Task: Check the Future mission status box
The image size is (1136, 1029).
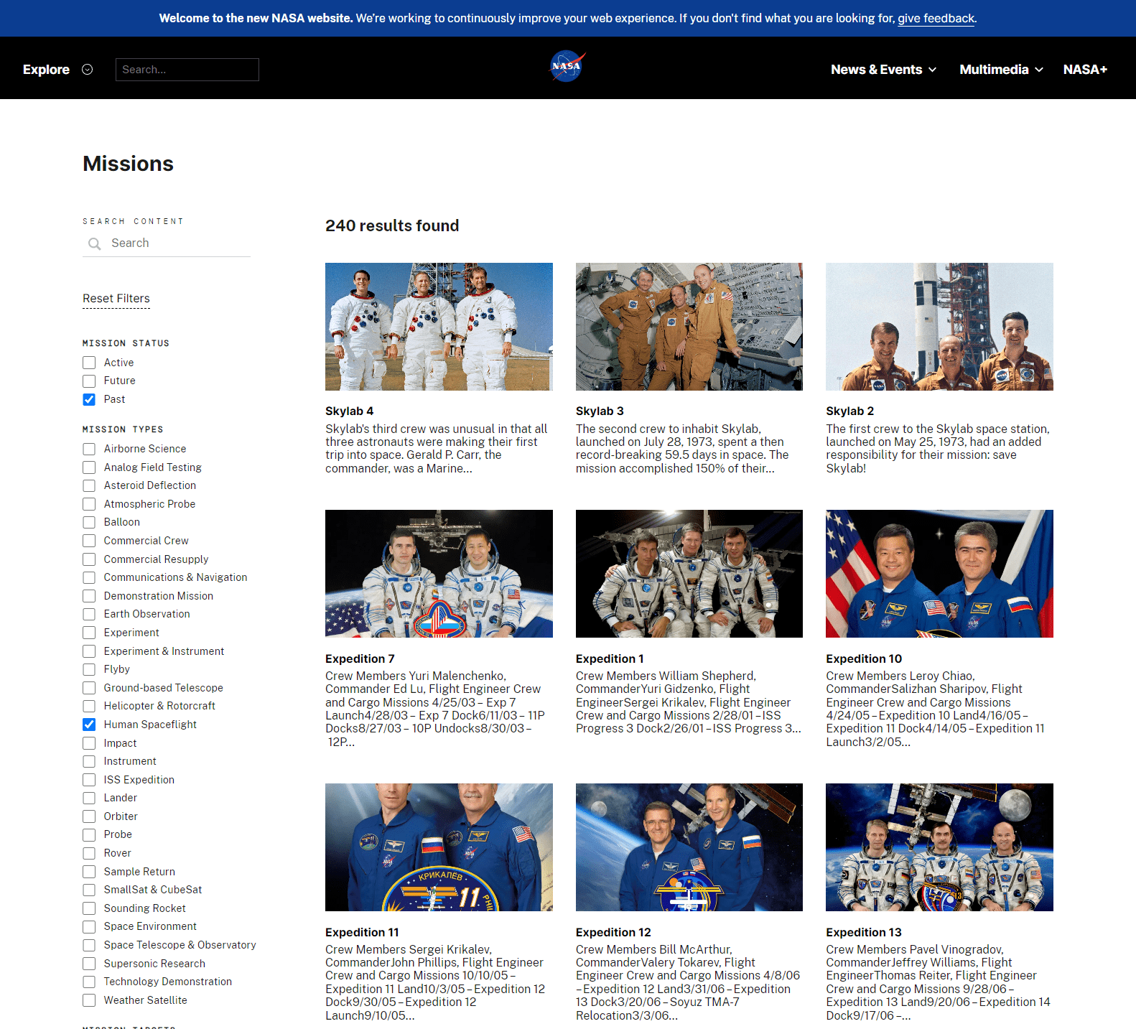Action: pos(89,381)
